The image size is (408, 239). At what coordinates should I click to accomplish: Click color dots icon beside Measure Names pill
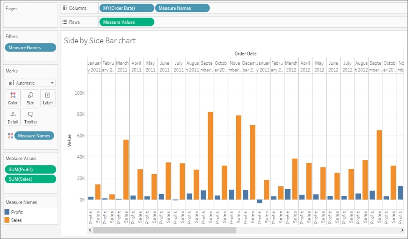pos(11,135)
